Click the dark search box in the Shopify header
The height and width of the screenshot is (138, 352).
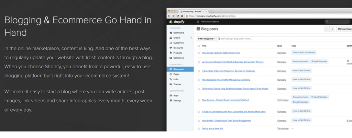pyautogui.click(x=338, y=22)
